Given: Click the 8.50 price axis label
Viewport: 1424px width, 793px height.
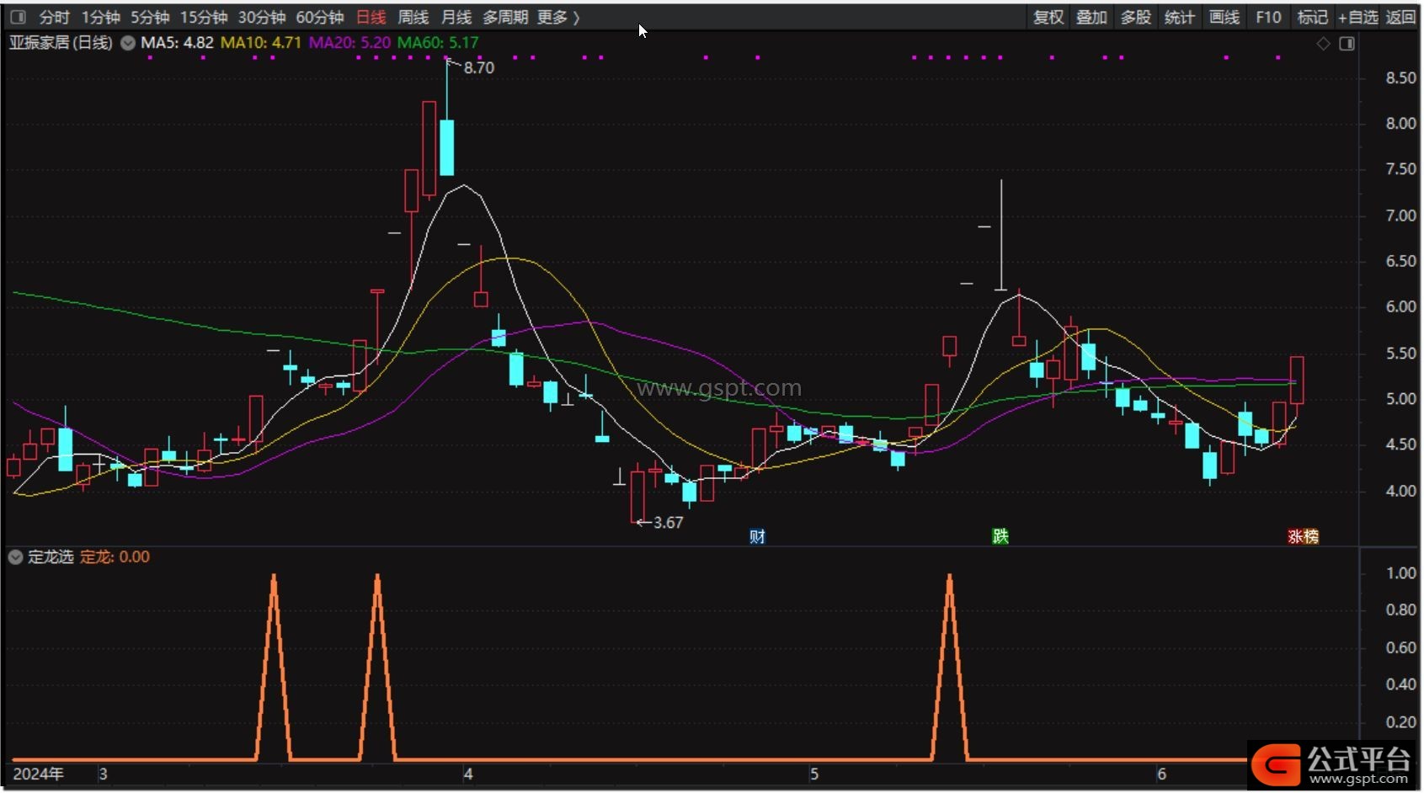Looking at the screenshot, I should tap(1400, 78).
